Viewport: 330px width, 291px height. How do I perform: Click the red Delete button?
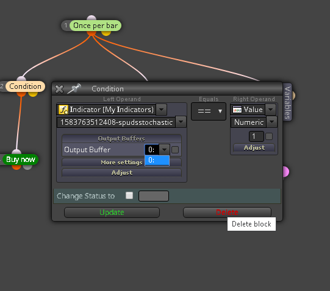coord(227,212)
